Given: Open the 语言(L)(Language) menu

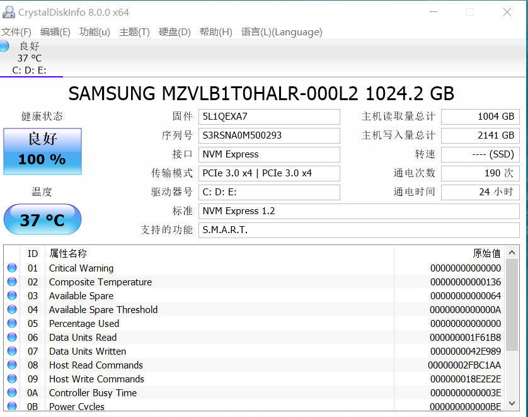Looking at the screenshot, I should (x=282, y=32).
